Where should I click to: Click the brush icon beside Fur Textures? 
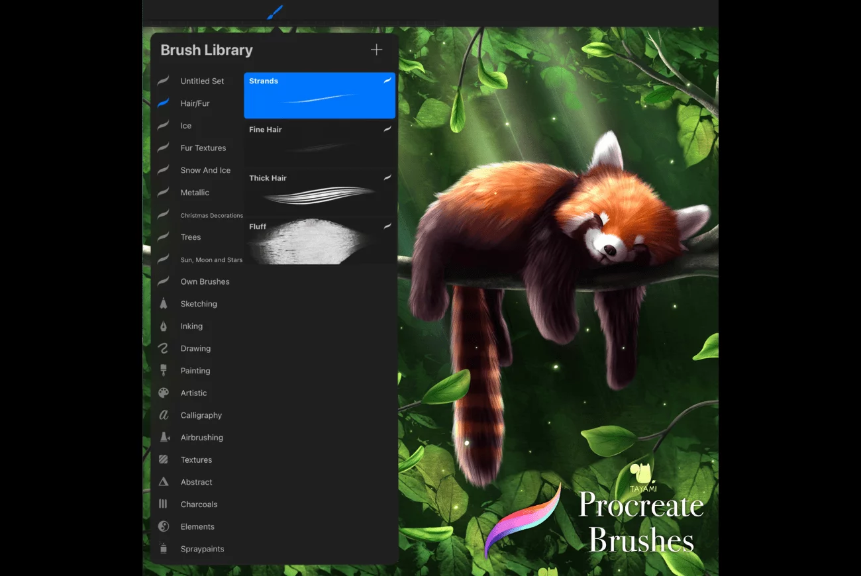(x=163, y=148)
